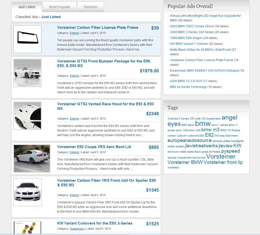Click the 'jlevistreetwerks' tag
The width and height of the screenshot is (260, 235).
[201, 146]
